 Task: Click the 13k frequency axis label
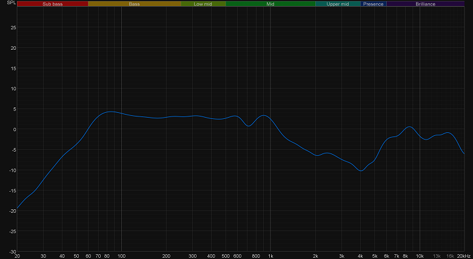tap(437, 257)
